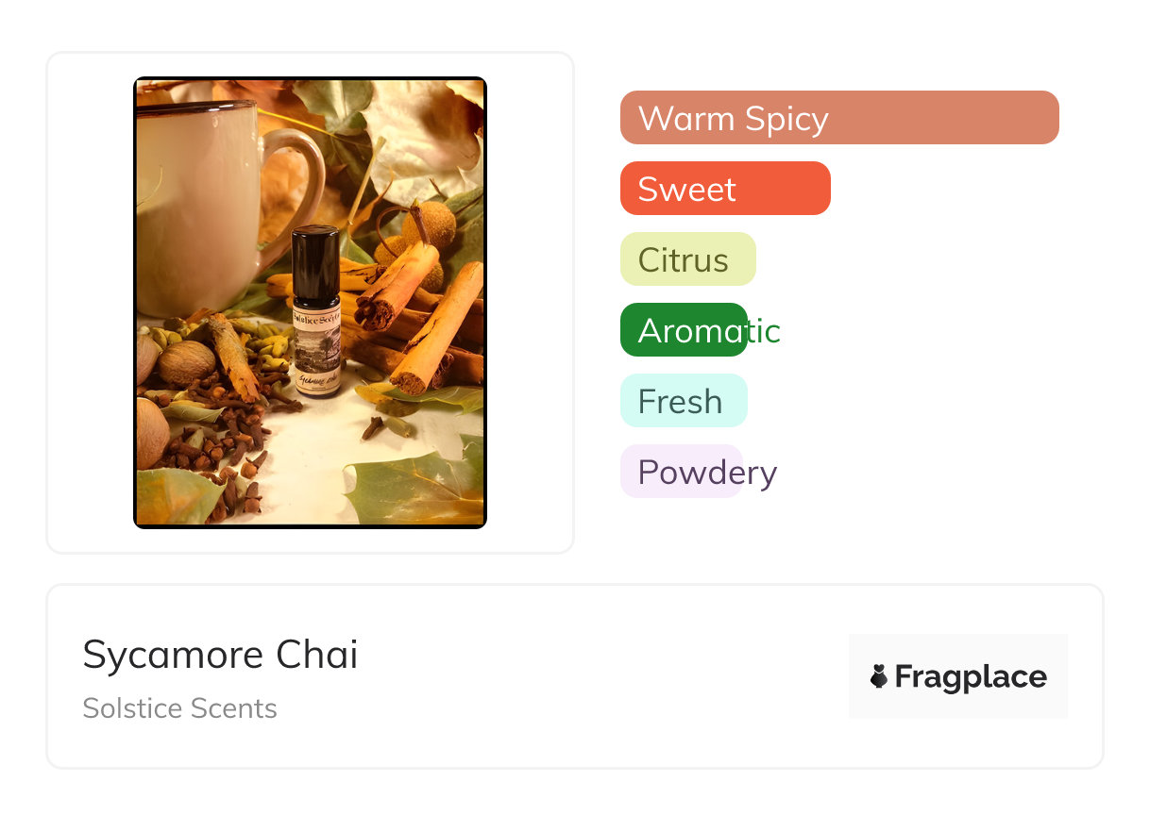Click the Fragplace perfume bottle logo icon
Viewport: 1150px width, 815px height.
[878, 676]
